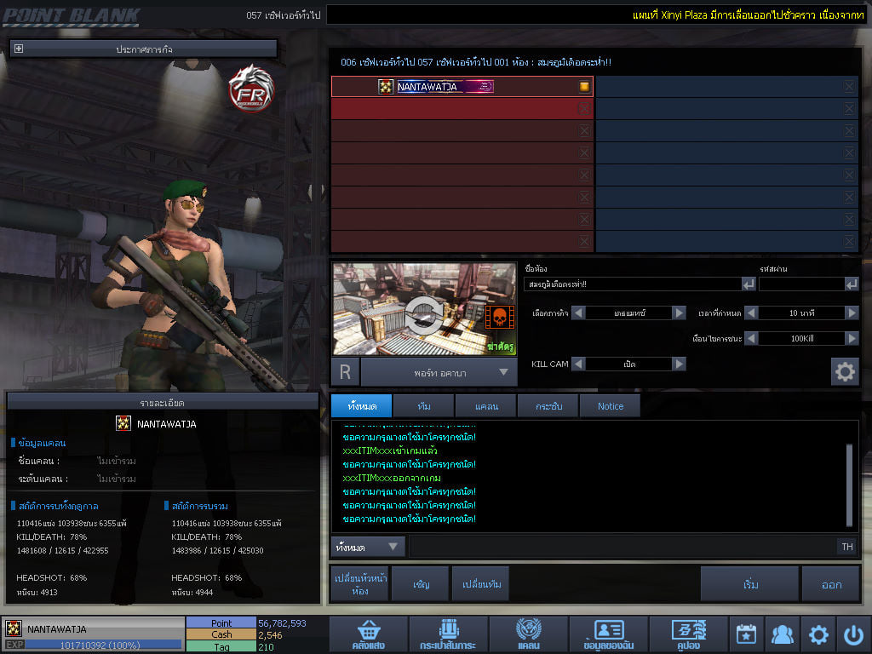Click the ออก leave button
The image size is (872, 654).
(x=831, y=584)
